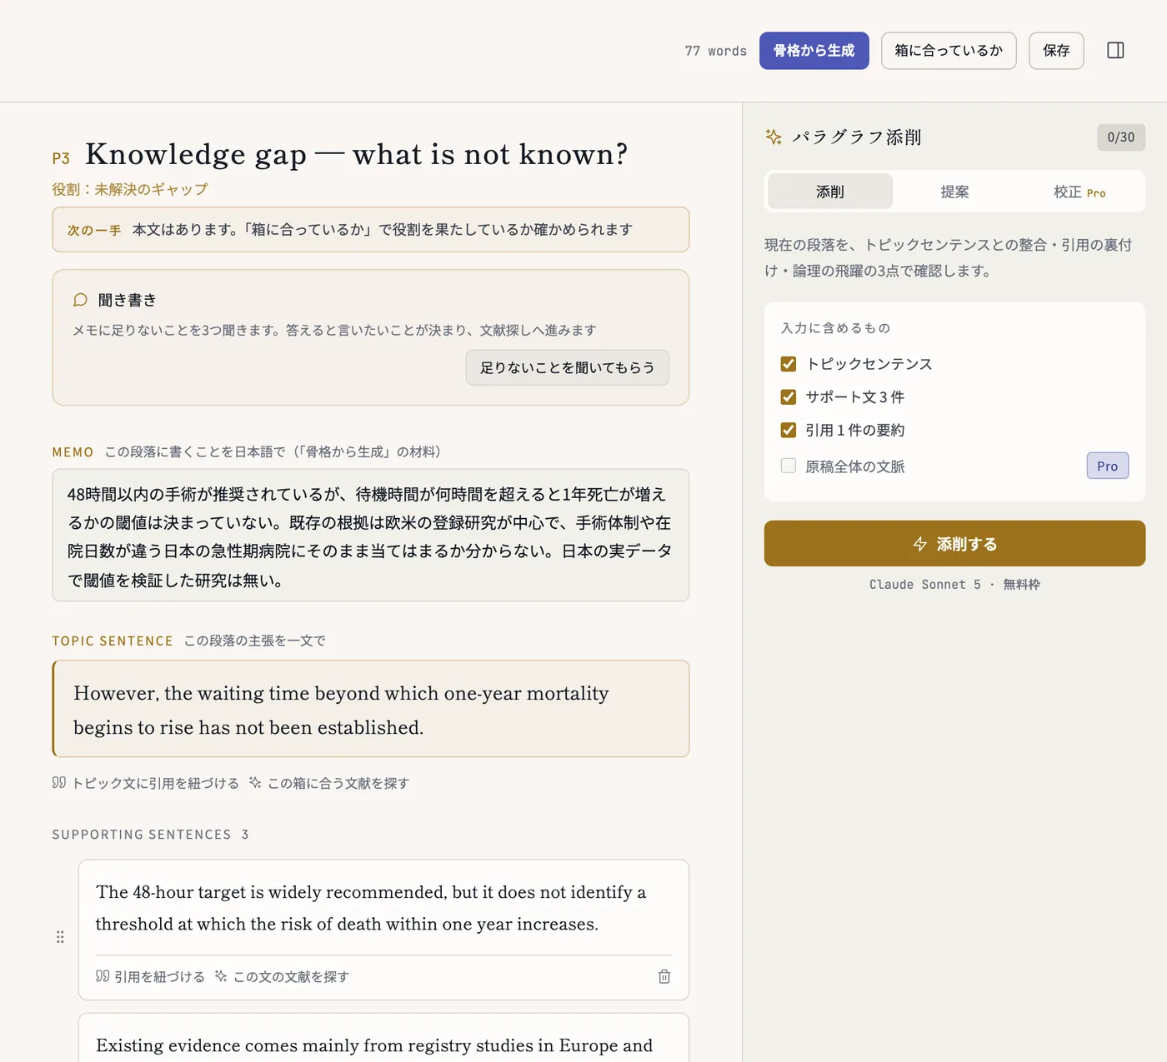Screen dimensions: 1167x1062
Task: Run the 添削する button
Action: (954, 544)
